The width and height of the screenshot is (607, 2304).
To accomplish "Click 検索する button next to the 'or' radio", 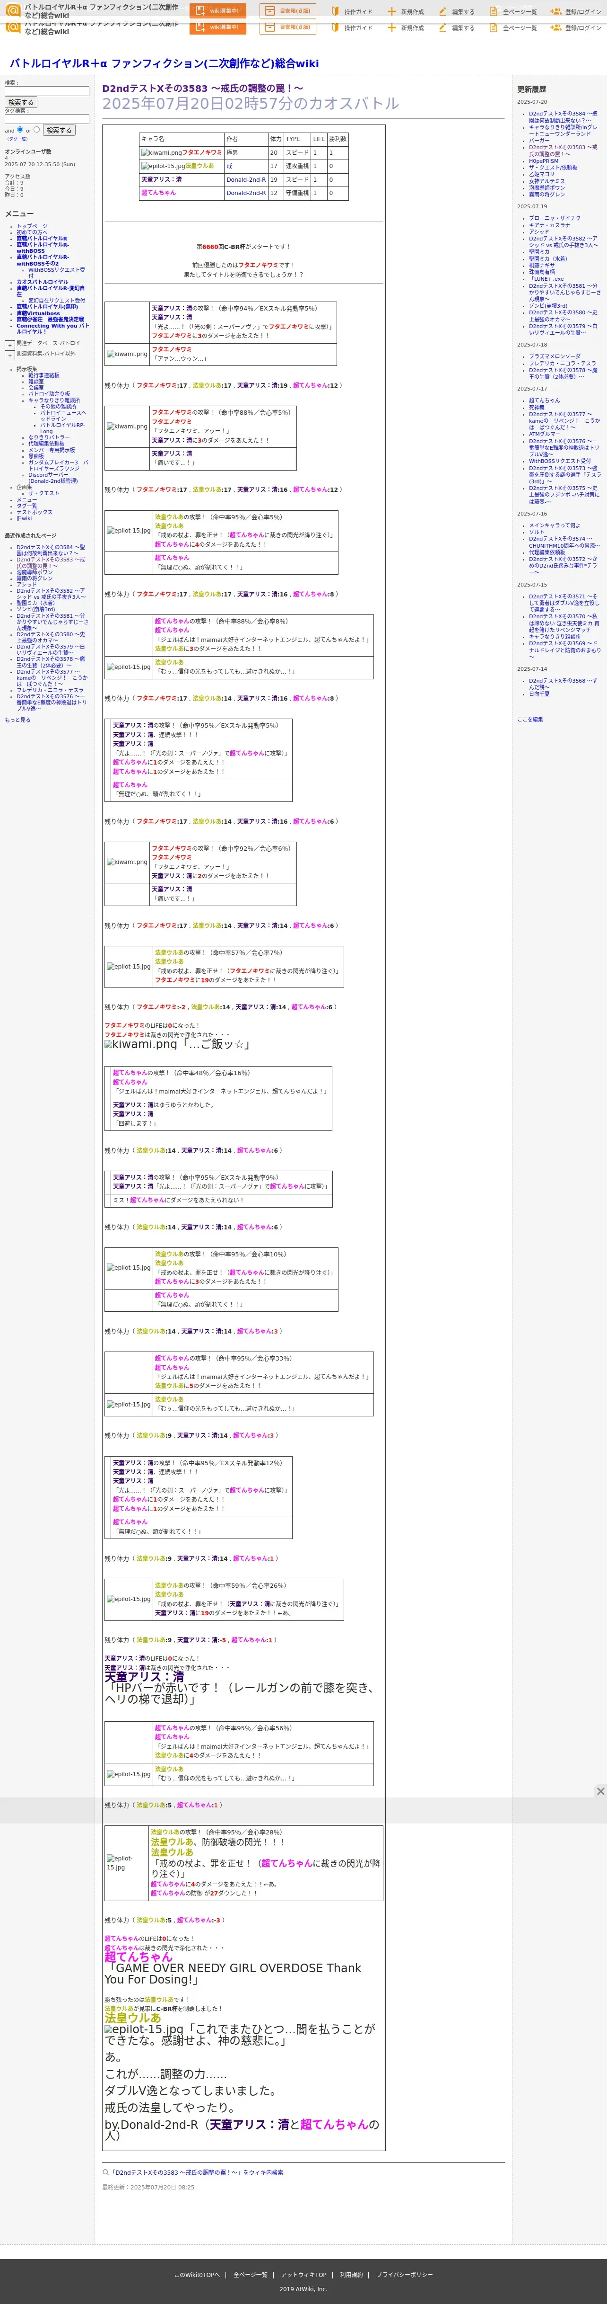I will pos(59,130).
